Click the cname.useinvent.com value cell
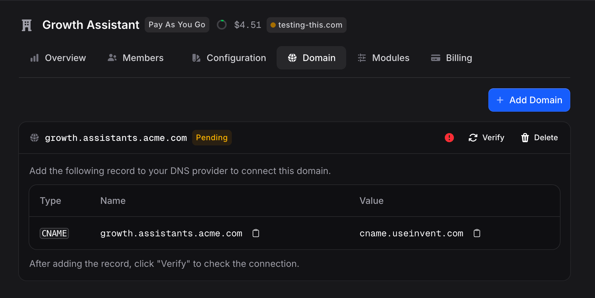This screenshot has height=298, width=595. [x=411, y=233]
